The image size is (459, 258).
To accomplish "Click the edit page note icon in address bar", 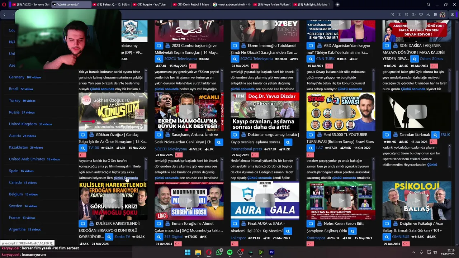I will pyautogui.click(x=392, y=15).
